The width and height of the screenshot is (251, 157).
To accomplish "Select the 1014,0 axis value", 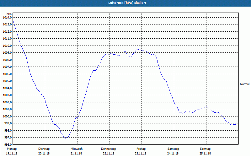I will [x=7, y=18].
